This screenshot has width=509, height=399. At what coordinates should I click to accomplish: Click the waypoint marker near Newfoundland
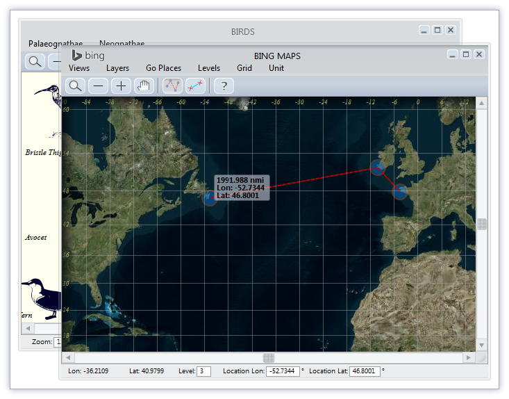pos(210,198)
